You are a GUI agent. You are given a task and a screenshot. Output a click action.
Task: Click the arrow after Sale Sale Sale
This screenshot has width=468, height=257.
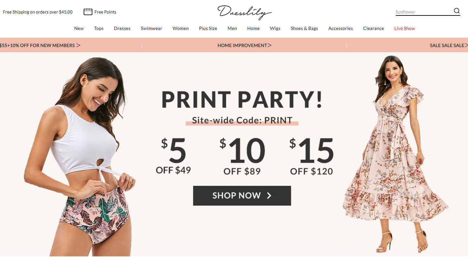466,45
